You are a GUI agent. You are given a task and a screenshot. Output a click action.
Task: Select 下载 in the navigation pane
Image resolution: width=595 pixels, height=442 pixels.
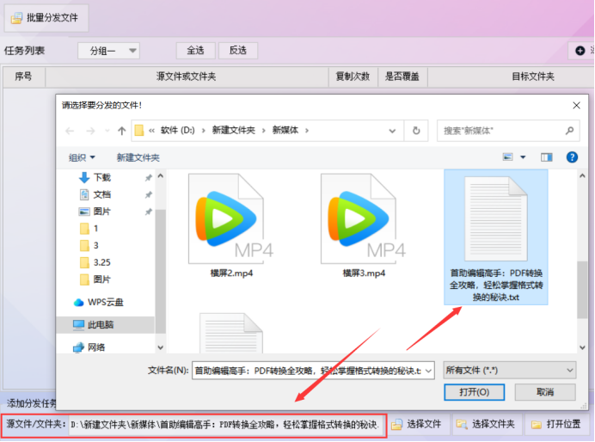tap(101, 177)
